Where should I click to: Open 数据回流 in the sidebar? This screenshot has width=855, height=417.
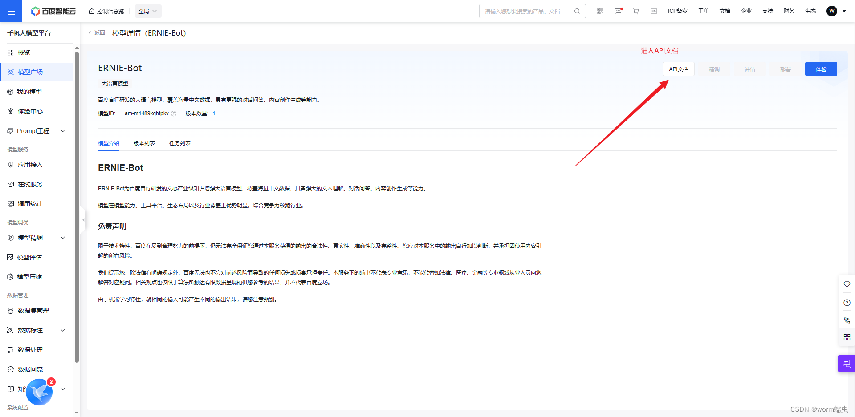(x=37, y=369)
